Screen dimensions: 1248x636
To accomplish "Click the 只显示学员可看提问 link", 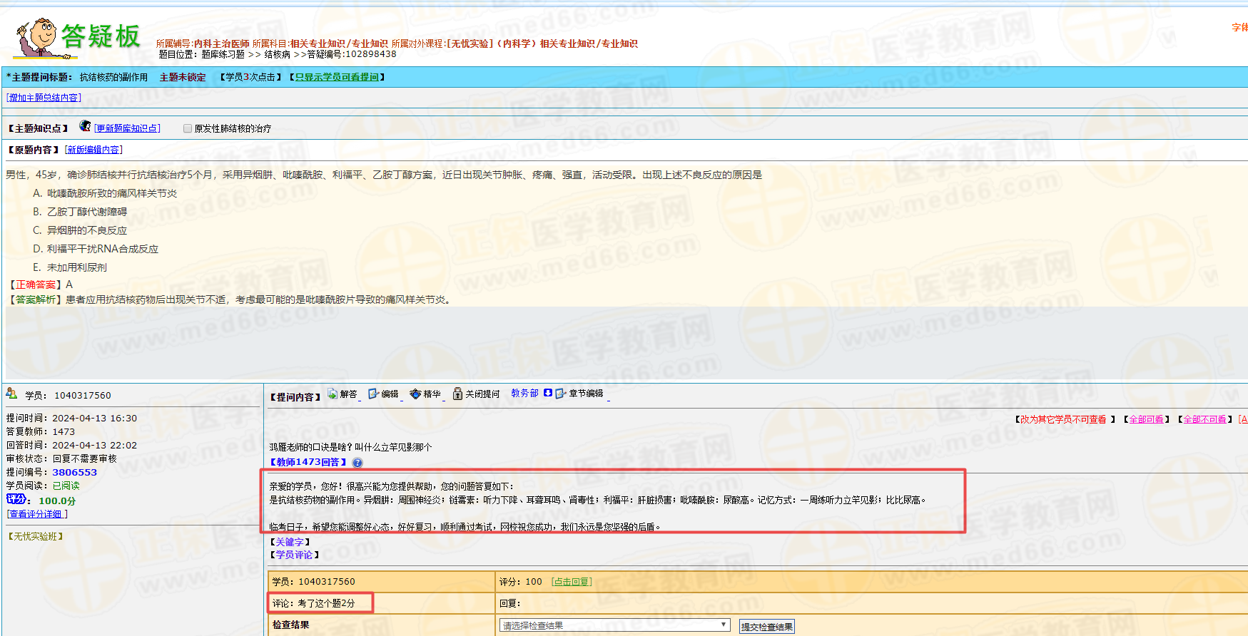I will click(x=337, y=77).
